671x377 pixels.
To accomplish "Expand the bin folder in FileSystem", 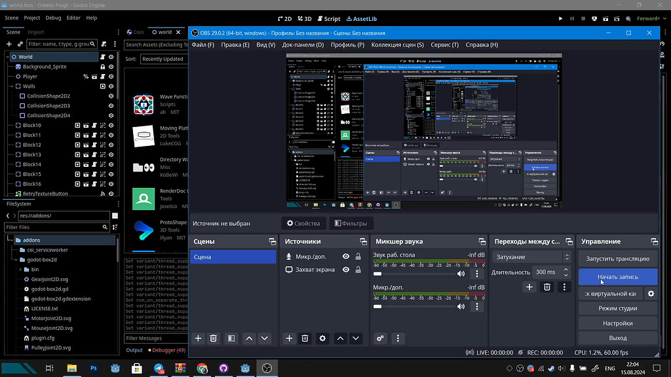I will [x=20, y=269].
